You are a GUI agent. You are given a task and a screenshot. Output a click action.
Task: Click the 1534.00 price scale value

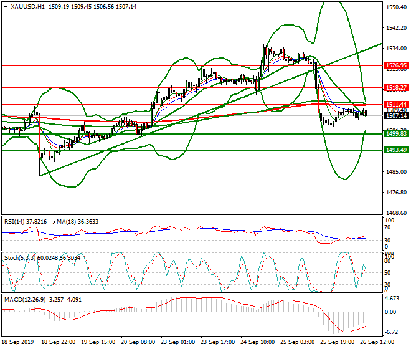[x=396, y=49]
